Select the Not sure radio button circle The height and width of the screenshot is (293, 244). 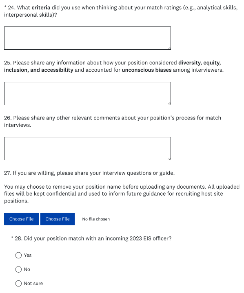(x=18, y=284)
